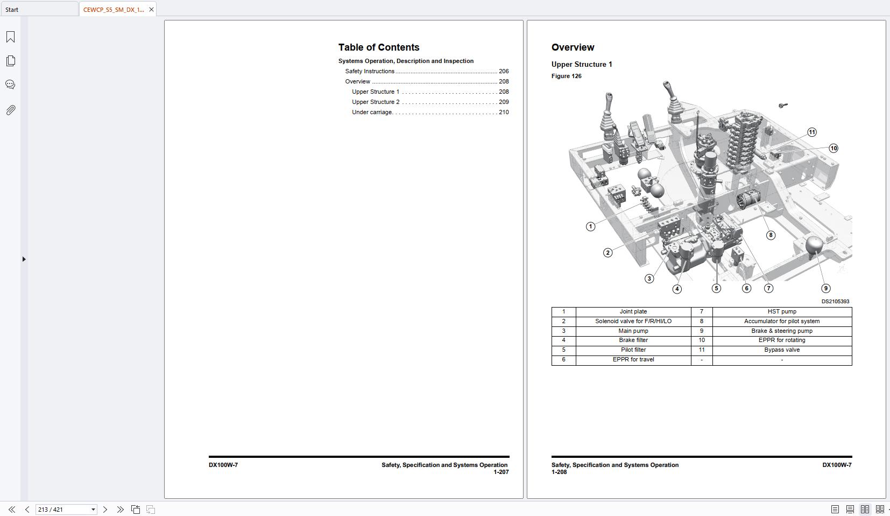This screenshot has width=890, height=516.
Task: Open the Comments panel icon
Action: 10,85
